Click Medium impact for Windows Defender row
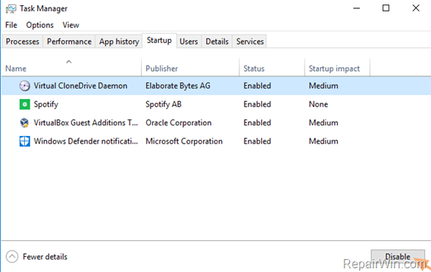This screenshot has height=272, width=431. [323, 141]
